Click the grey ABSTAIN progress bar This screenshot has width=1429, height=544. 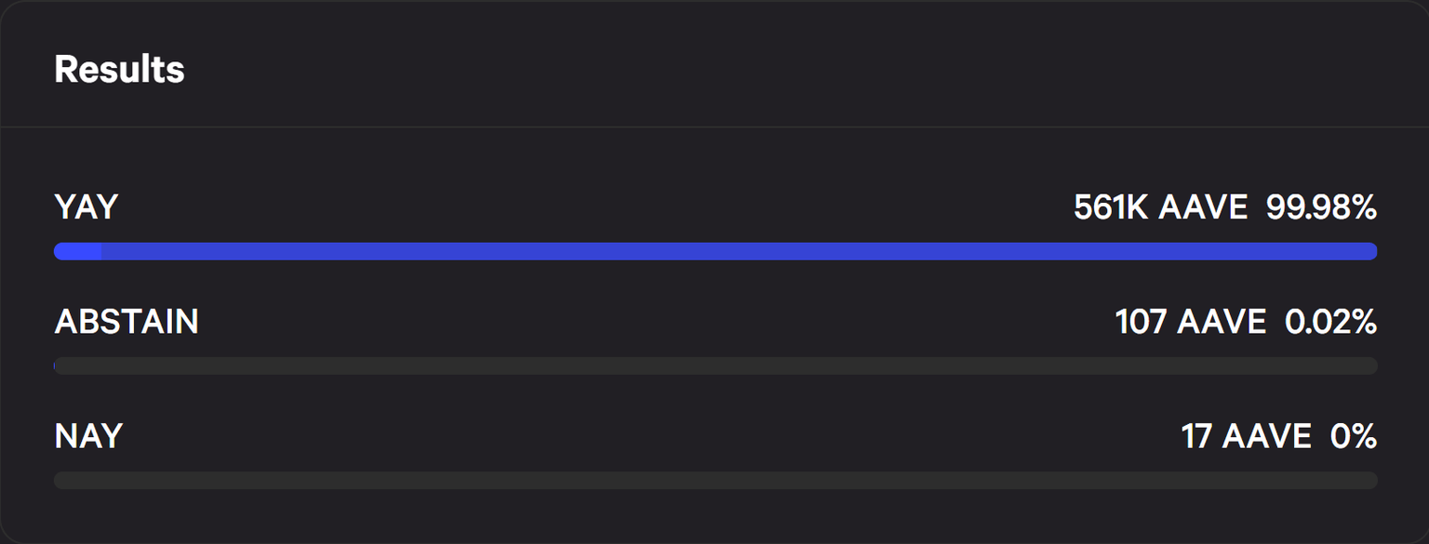point(716,365)
